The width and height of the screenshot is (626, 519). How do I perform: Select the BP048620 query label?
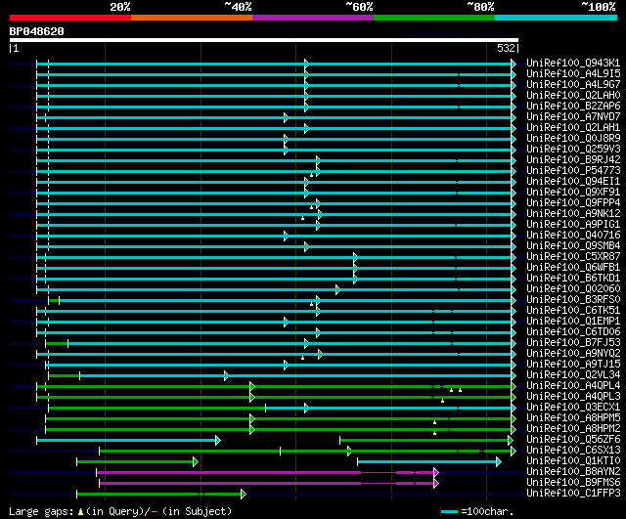coord(37,31)
